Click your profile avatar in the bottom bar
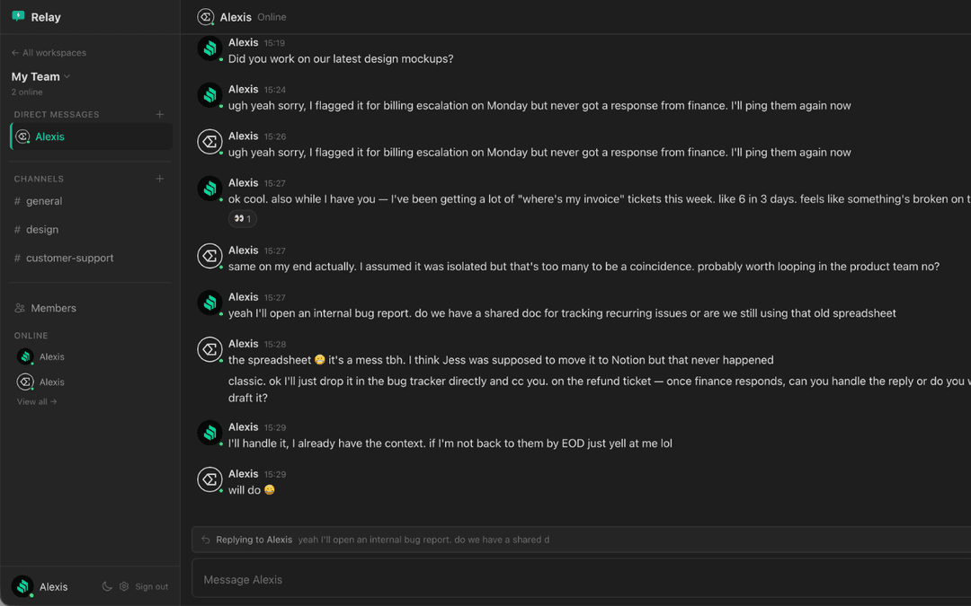Screen dimensions: 971x606 (x=23, y=586)
